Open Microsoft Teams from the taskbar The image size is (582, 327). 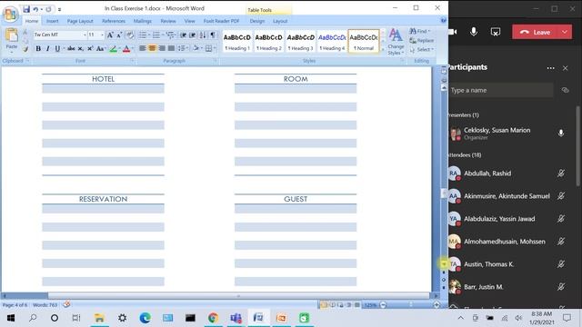236,318
